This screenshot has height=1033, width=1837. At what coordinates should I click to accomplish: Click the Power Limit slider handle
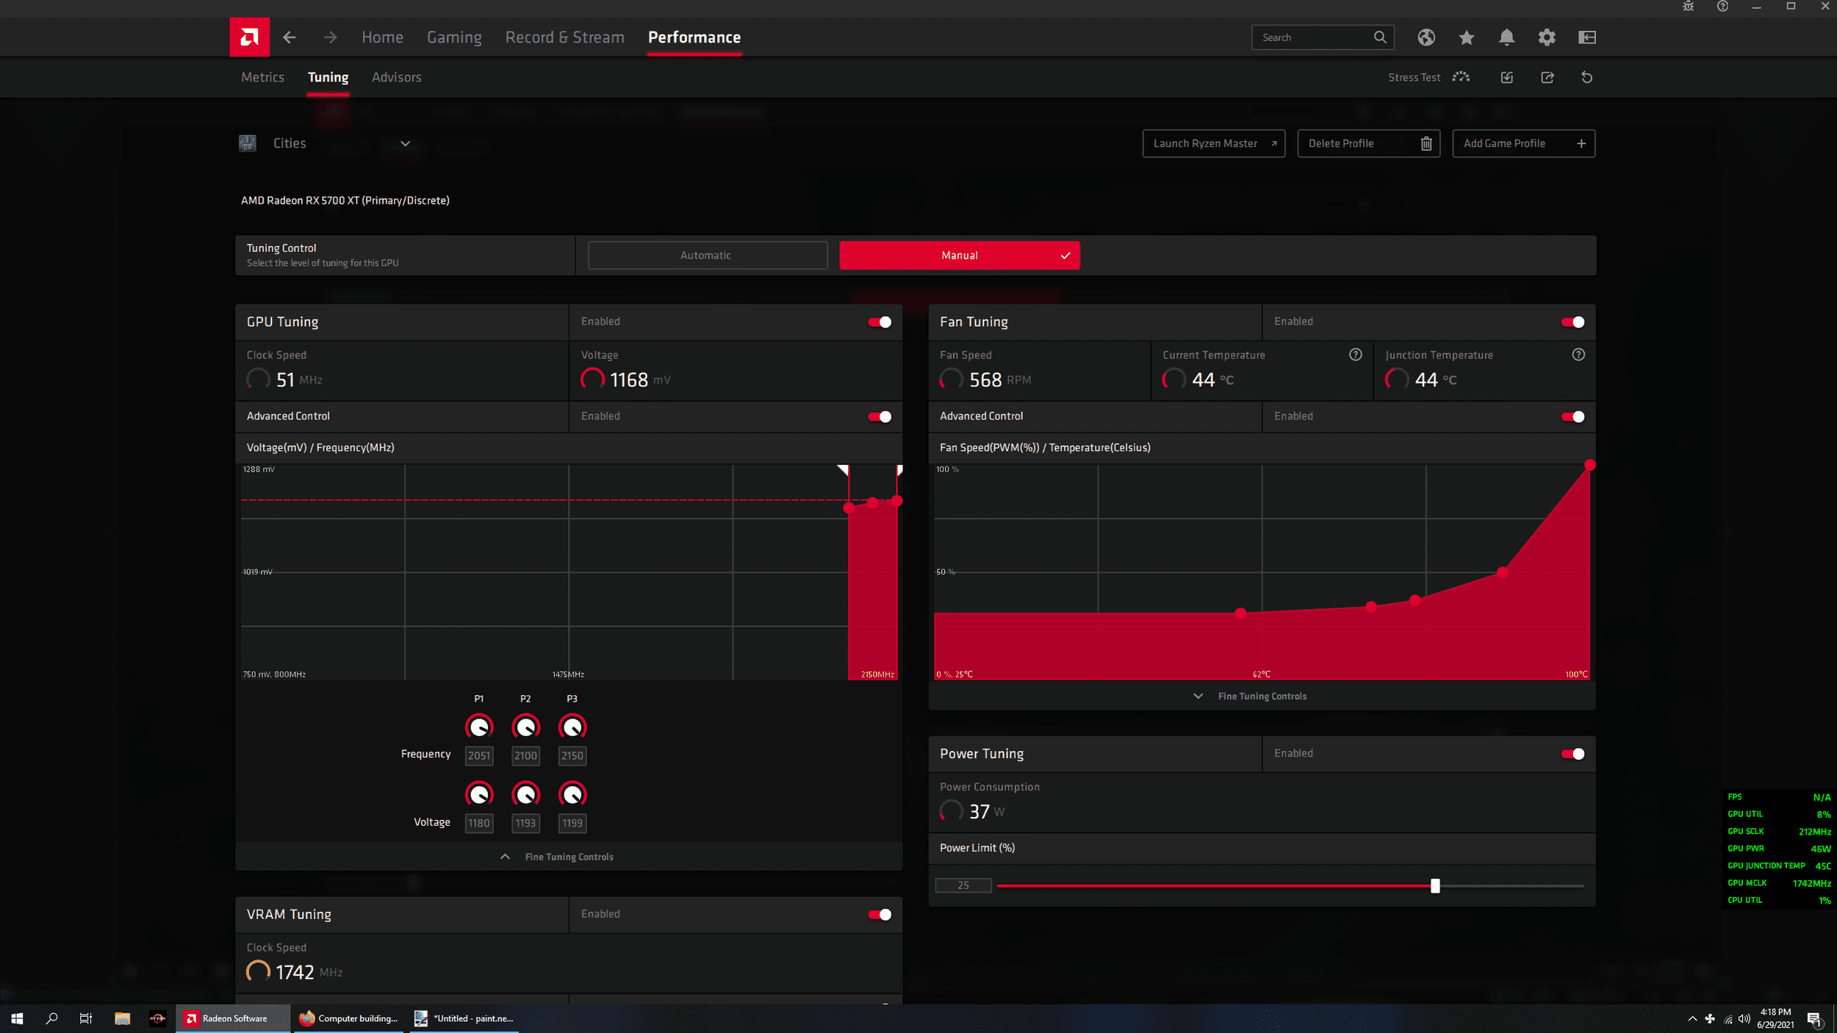pos(1435,885)
